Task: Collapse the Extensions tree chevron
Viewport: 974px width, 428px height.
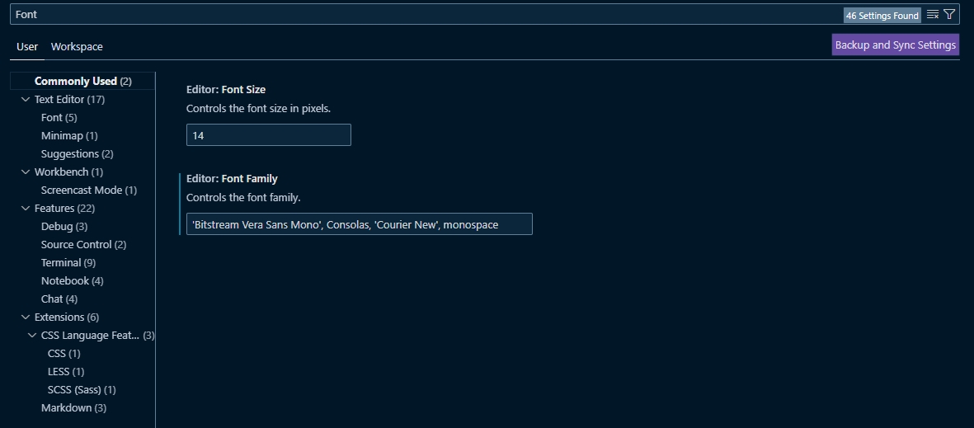Action: (x=26, y=317)
